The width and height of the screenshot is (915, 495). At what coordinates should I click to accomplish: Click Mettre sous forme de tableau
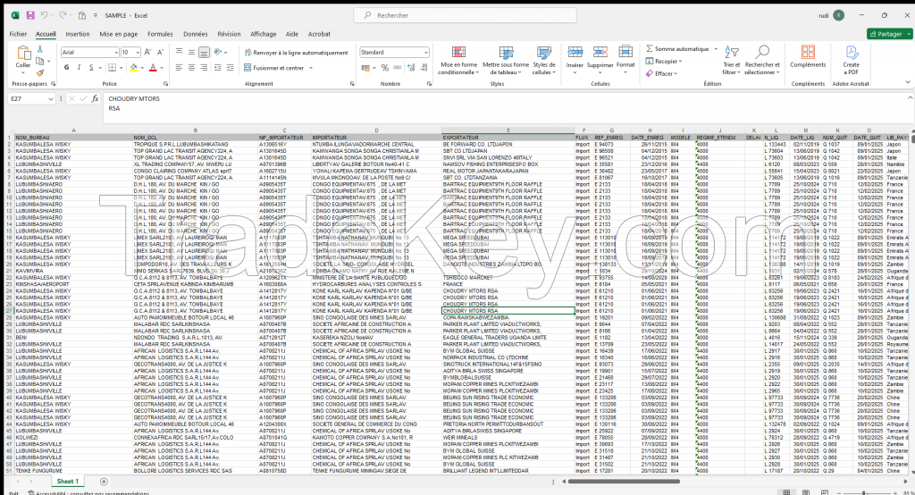[x=506, y=61]
